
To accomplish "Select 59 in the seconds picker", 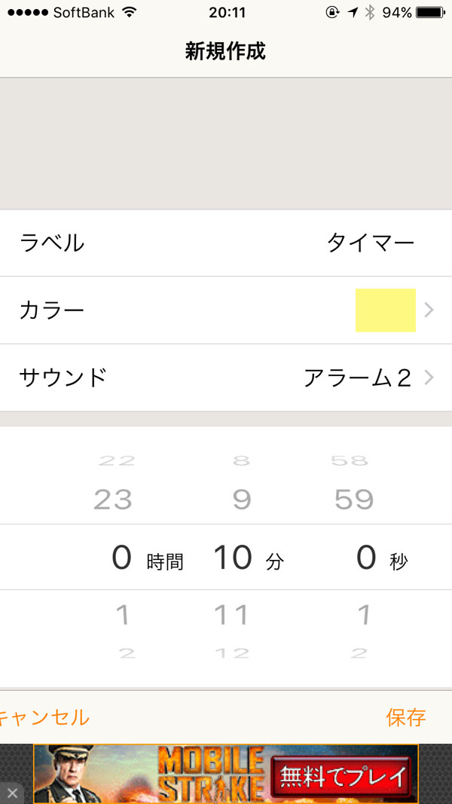I will [x=354, y=499].
